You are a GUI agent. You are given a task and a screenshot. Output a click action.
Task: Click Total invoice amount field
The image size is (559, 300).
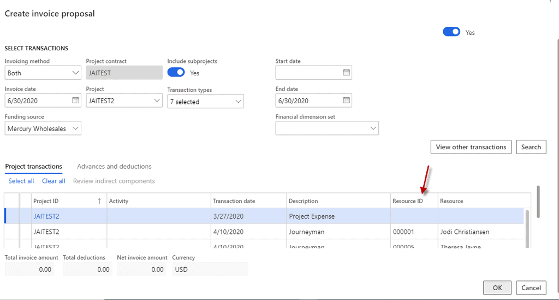pos(29,269)
